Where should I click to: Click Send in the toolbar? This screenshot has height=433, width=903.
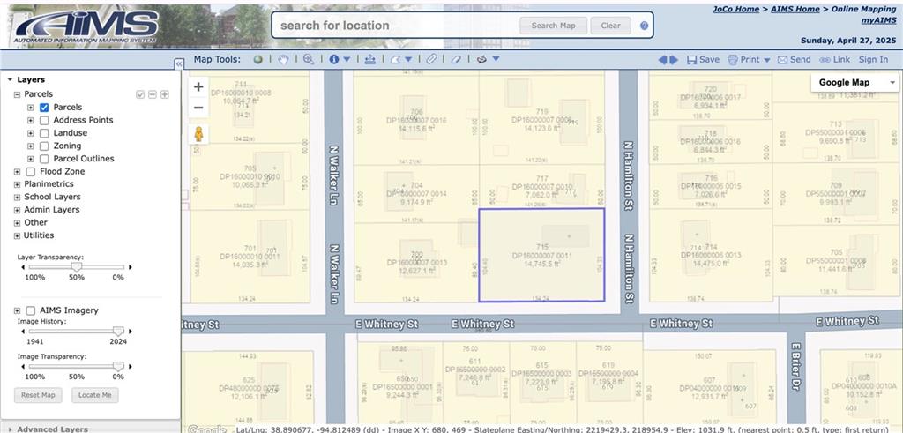(x=801, y=60)
